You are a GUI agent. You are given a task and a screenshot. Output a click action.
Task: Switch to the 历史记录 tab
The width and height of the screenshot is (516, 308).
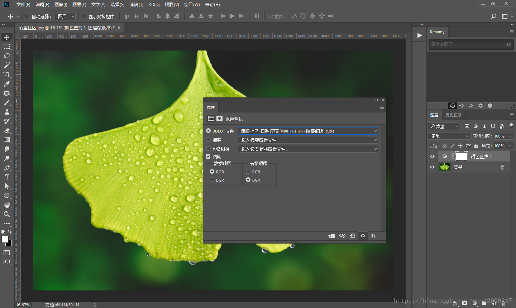(x=453, y=115)
